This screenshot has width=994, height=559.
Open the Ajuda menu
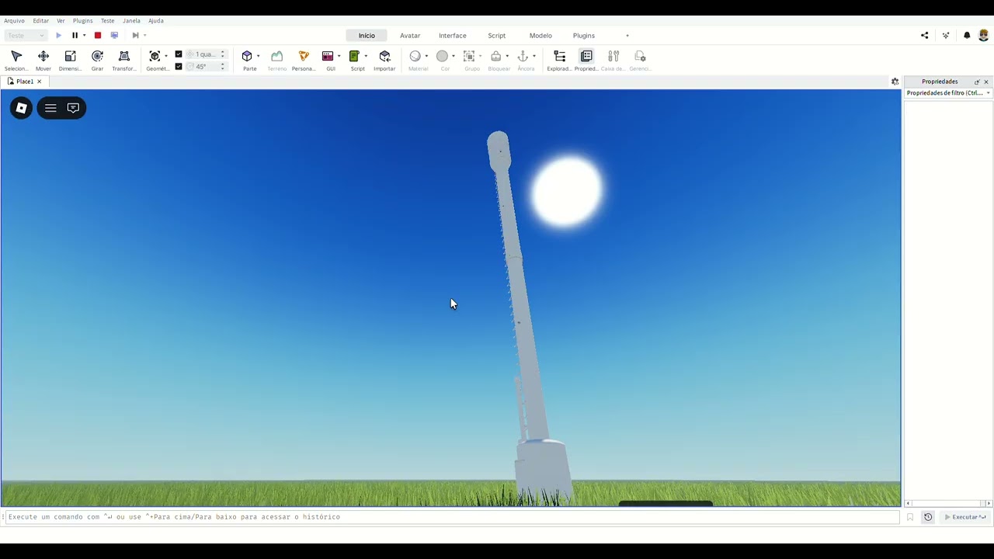click(156, 21)
